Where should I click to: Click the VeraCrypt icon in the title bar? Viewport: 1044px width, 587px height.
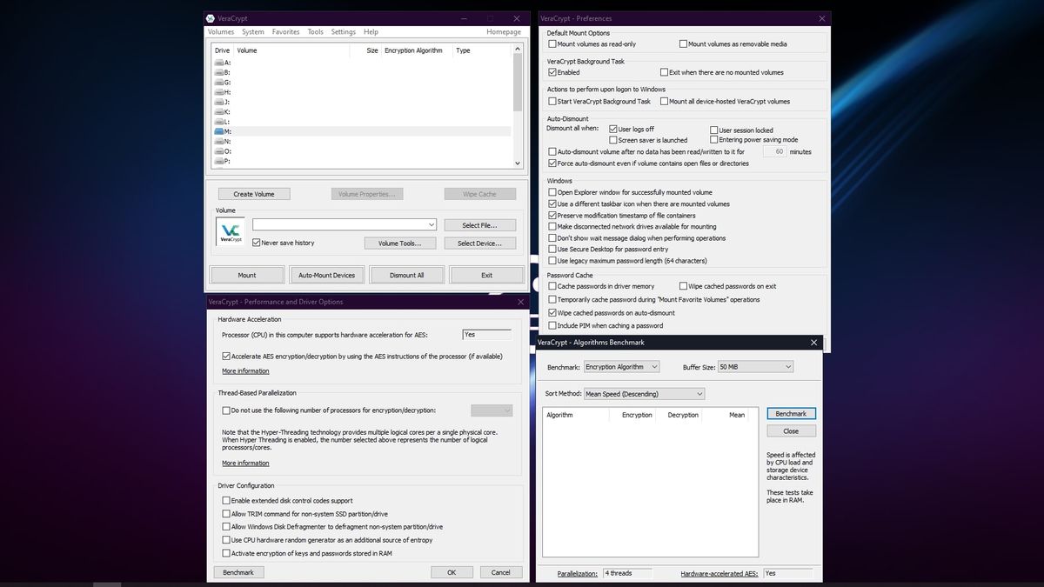[209, 17]
